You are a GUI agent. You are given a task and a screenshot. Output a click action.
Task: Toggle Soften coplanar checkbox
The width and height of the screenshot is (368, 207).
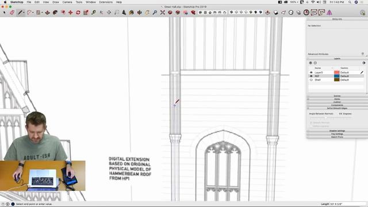[311, 126]
